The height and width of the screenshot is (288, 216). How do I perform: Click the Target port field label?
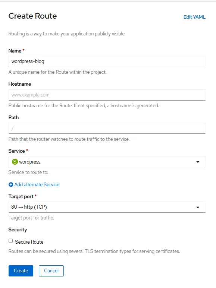[21, 196]
